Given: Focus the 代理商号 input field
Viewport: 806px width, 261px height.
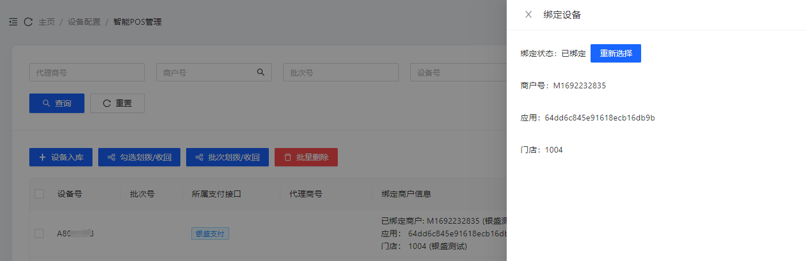Looking at the screenshot, I should click(87, 73).
